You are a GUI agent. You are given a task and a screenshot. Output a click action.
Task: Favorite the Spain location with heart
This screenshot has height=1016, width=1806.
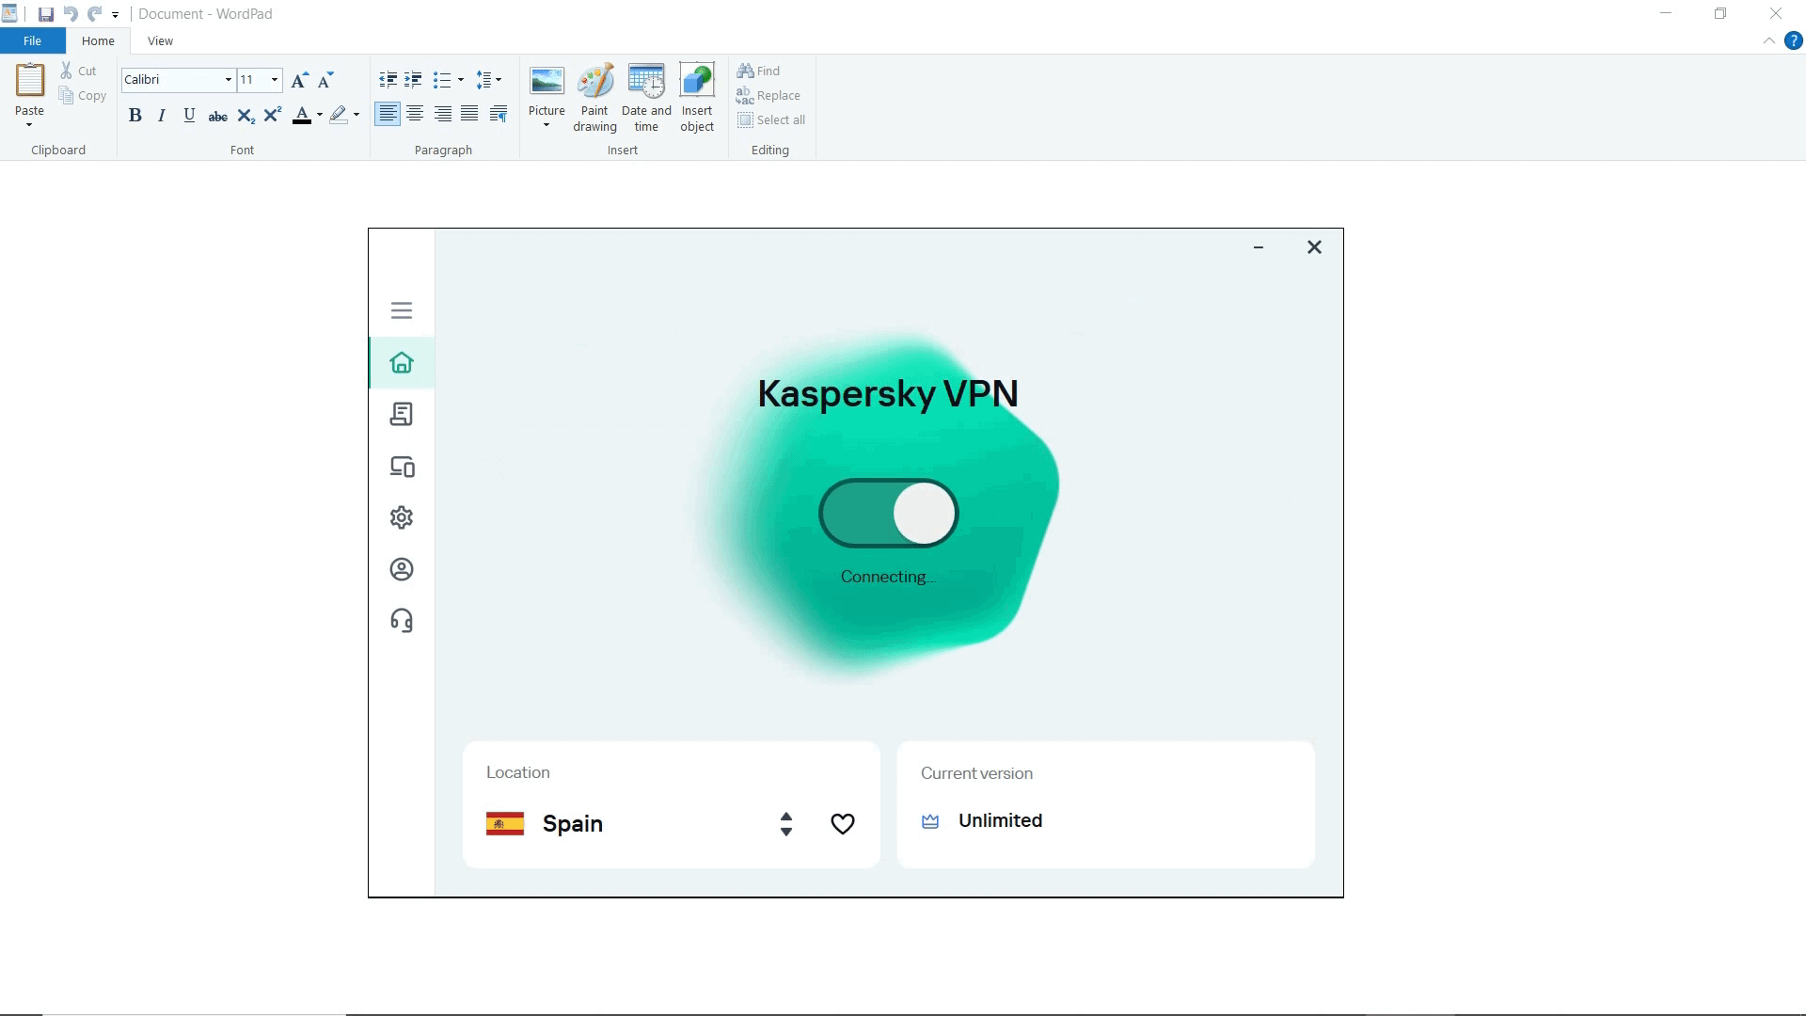pyautogui.click(x=843, y=824)
